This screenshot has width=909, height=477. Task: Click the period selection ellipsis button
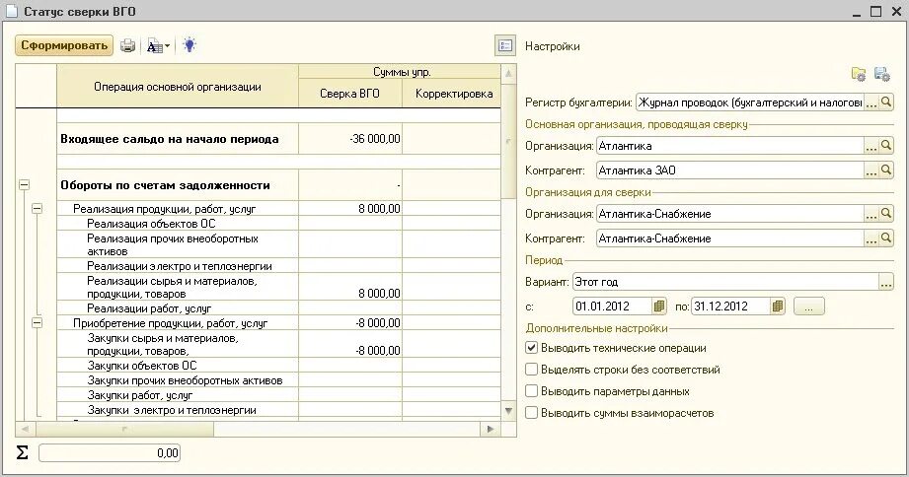pyautogui.click(x=808, y=307)
